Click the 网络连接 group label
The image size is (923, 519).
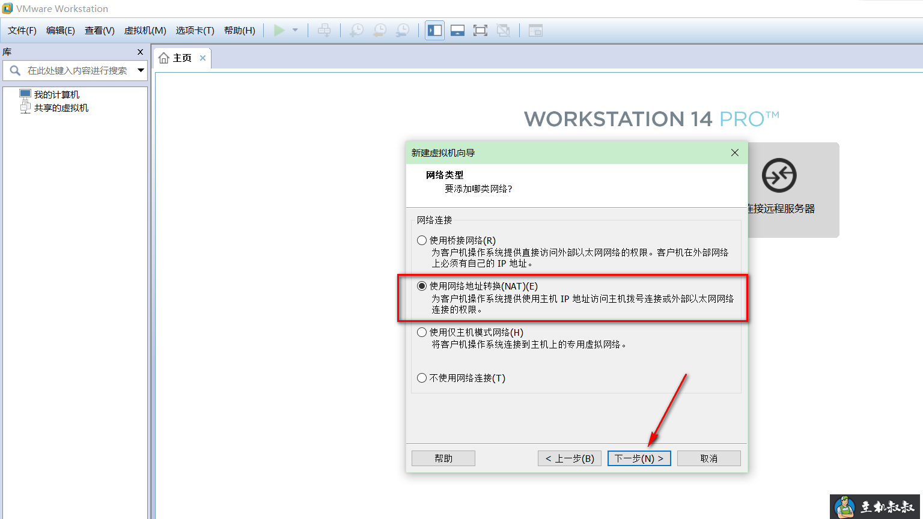(434, 220)
